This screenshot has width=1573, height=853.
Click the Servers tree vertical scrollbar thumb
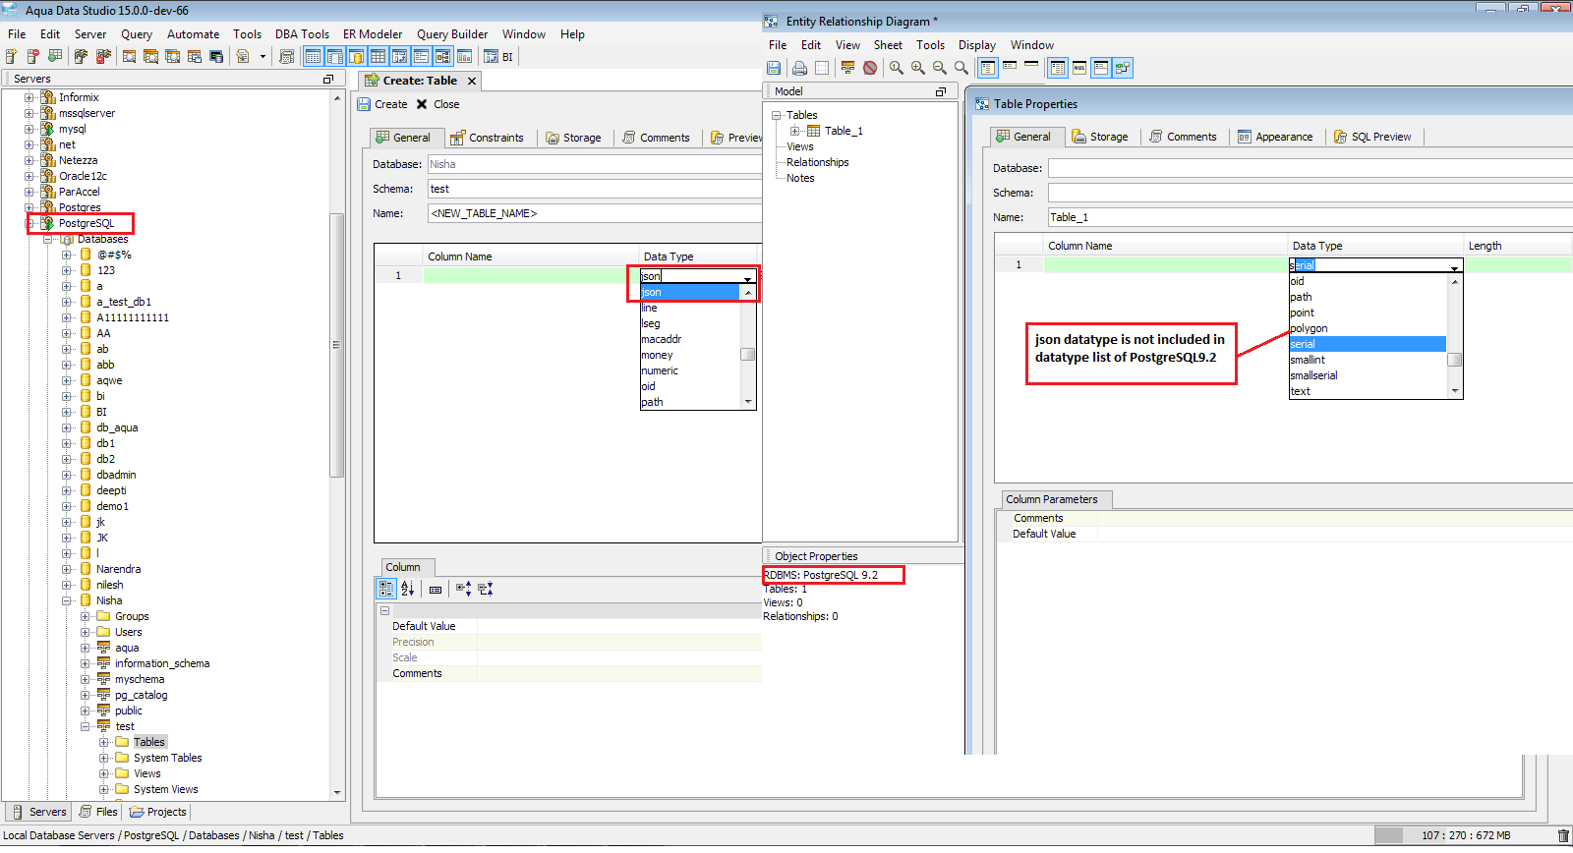click(336, 344)
